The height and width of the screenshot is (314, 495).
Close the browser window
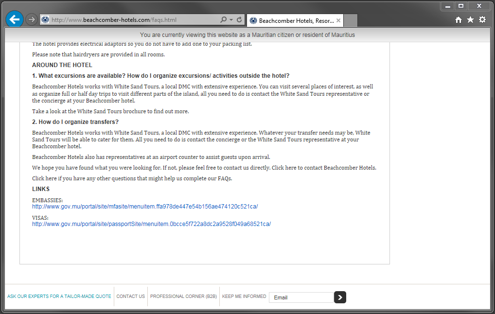click(479, 6)
